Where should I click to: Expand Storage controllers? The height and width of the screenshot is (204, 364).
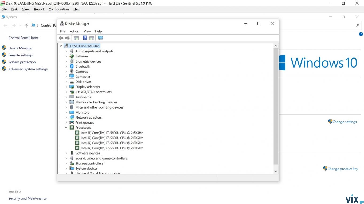click(66, 163)
